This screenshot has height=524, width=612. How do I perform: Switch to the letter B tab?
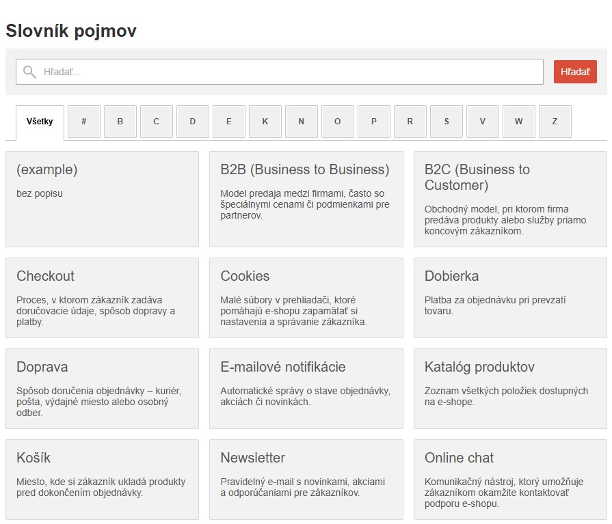pos(120,122)
